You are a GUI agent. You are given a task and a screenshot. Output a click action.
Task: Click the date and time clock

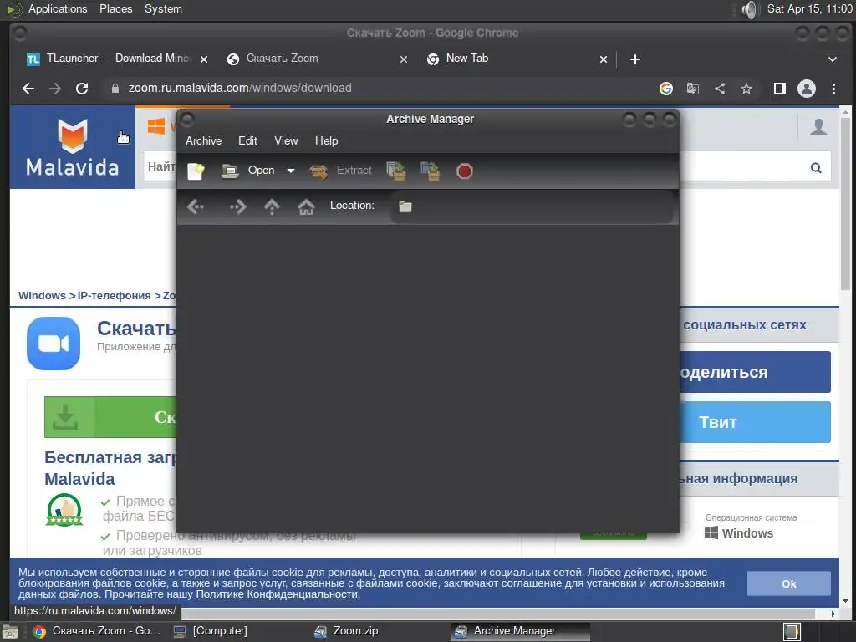[x=809, y=8]
